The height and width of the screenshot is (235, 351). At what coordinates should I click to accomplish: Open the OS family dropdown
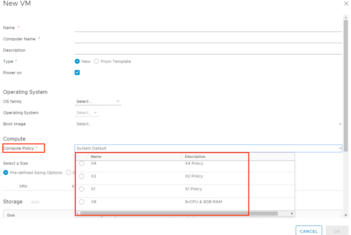click(98, 101)
